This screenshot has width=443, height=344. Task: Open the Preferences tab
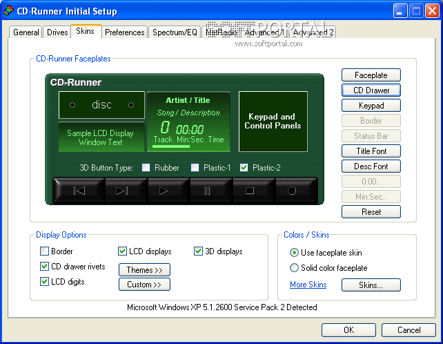[x=125, y=32]
